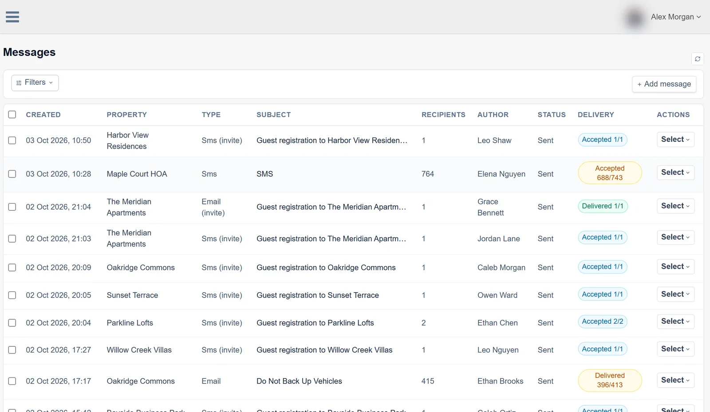
Task: Click the Accepted 2/2 delivery badge
Action: (x=603, y=322)
